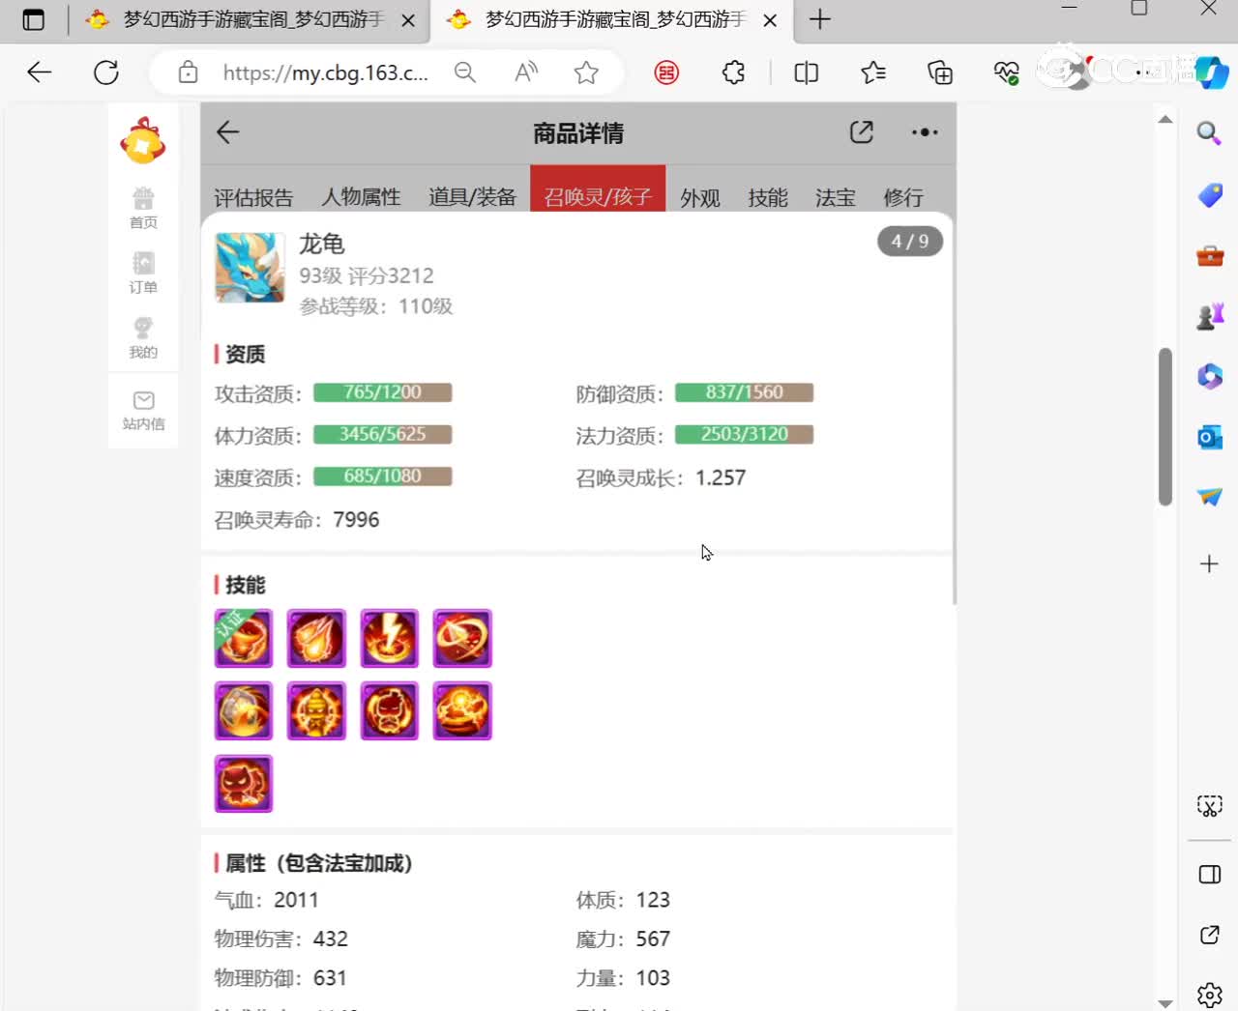Open the sidebar Games chess icon

pos(1210,316)
